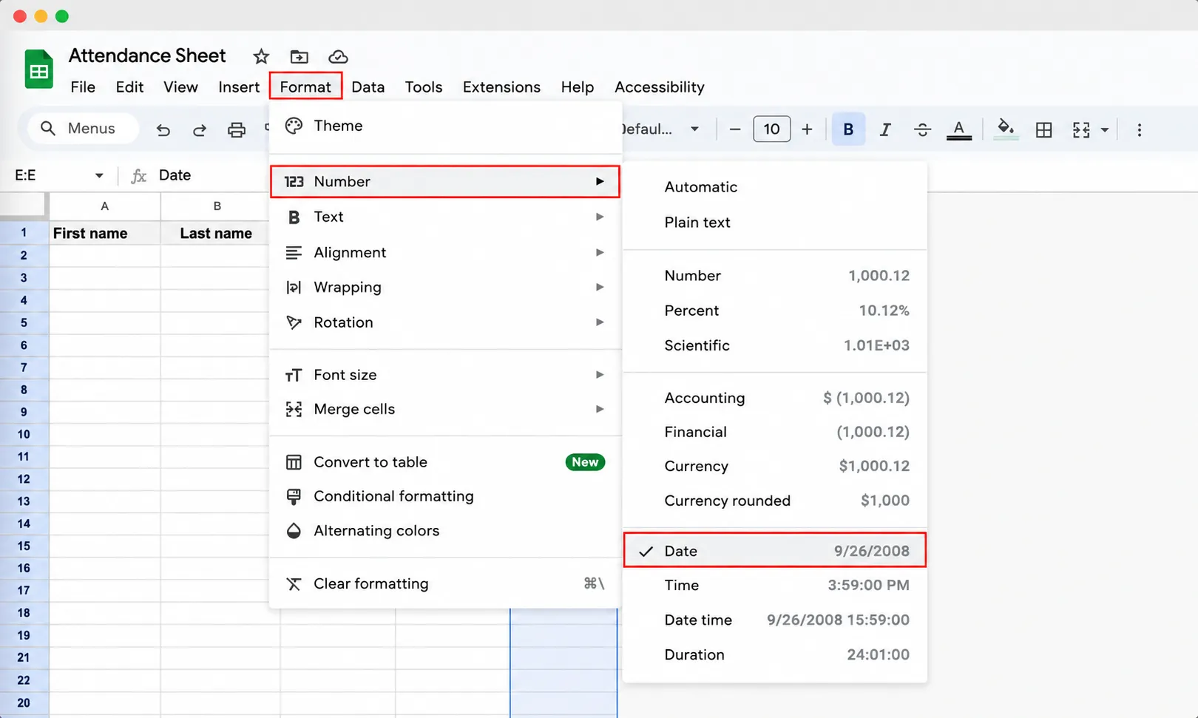Open the View menu
This screenshot has width=1198, height=718.
[180, 87]
